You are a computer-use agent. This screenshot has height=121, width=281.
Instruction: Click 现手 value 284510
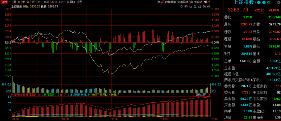click(x=247, y=54)
